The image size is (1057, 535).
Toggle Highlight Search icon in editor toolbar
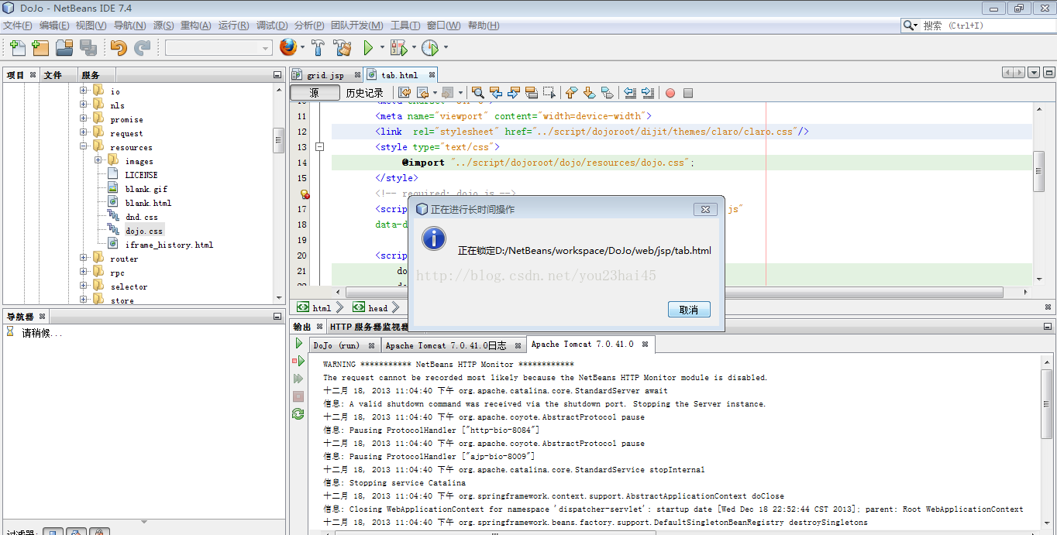point(532,93)
